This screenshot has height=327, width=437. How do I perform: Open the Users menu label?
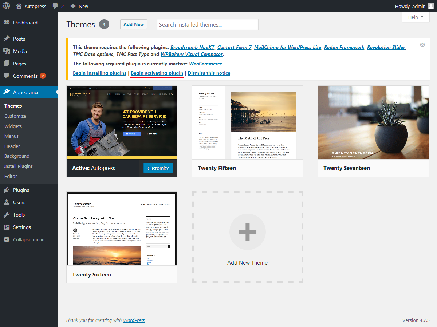click(x=19, y=202)
